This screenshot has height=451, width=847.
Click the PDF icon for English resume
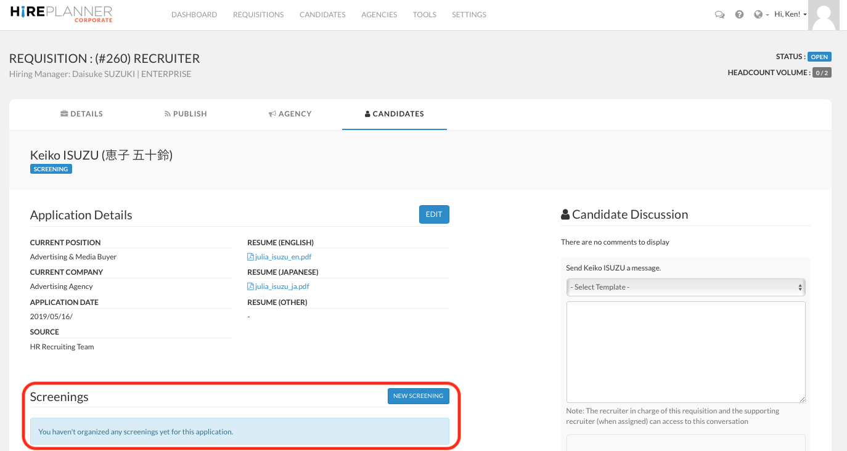pyautogui.click(x=250, y=257)
